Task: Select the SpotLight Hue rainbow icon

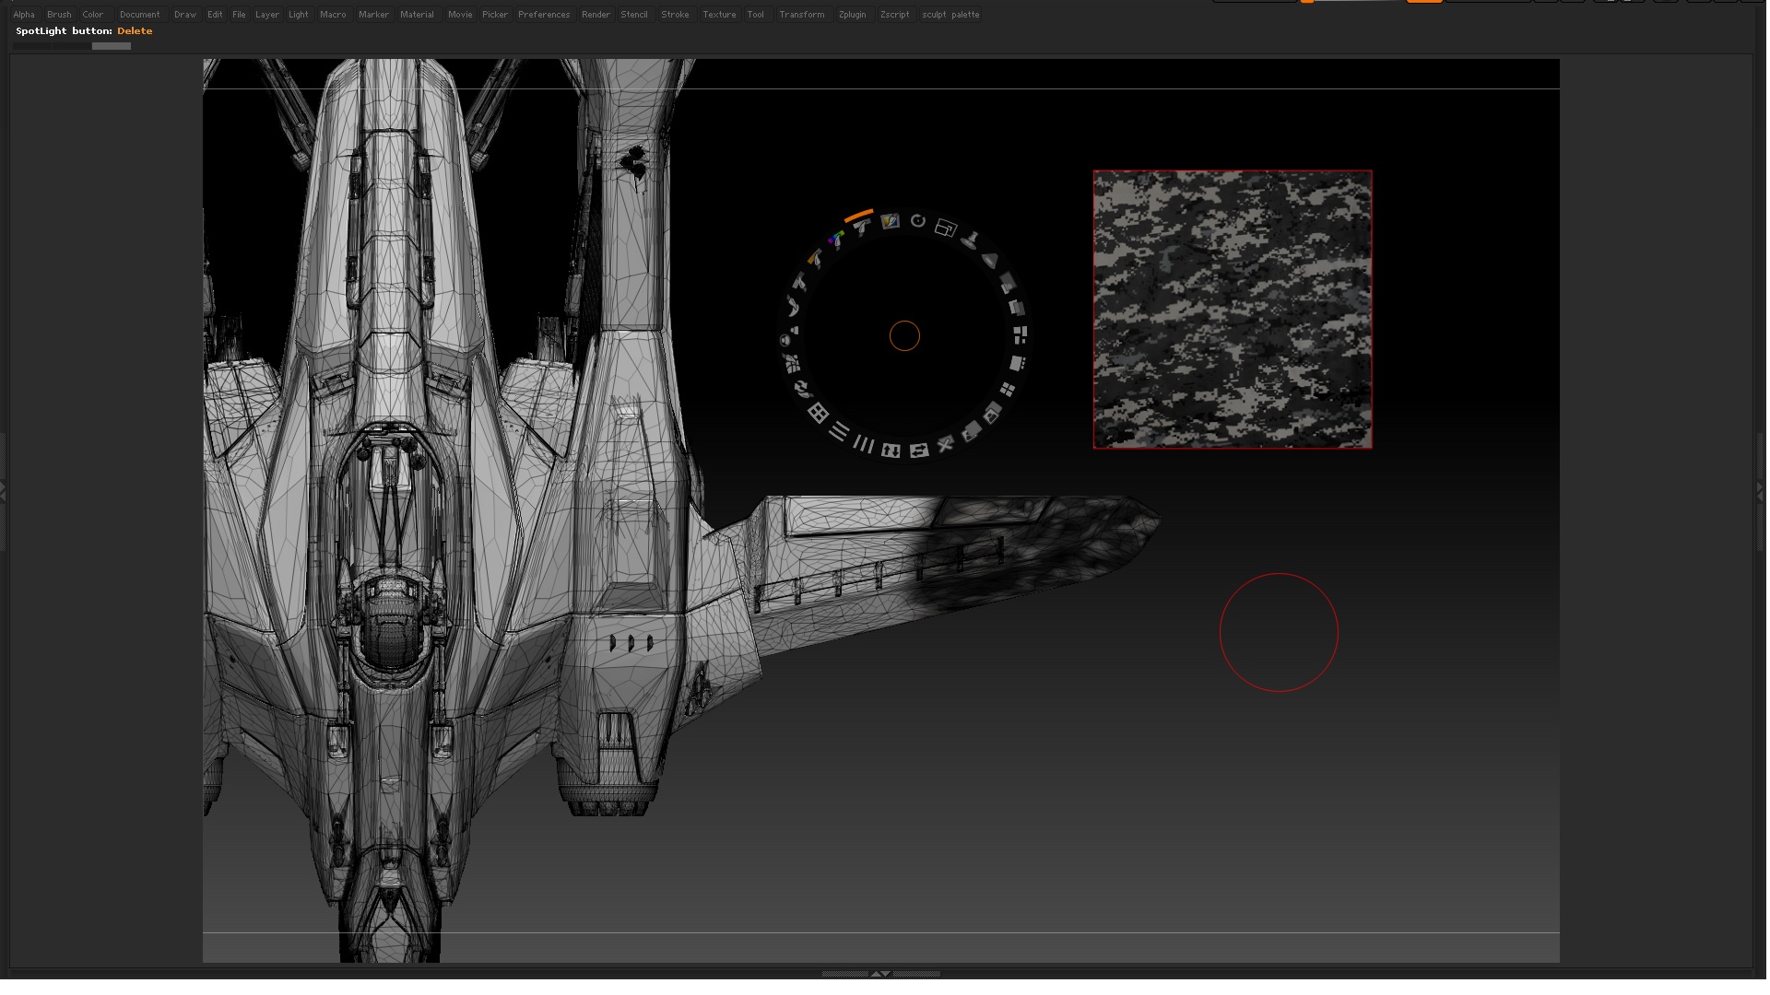Action: tap(837, 240)
